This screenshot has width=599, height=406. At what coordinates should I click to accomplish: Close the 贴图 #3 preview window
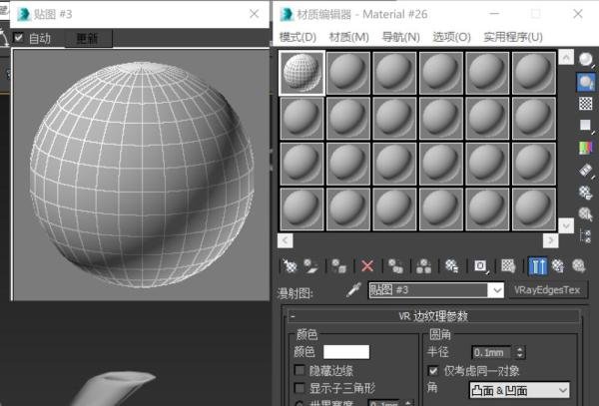pyautogui.click(x=254, y=14)
